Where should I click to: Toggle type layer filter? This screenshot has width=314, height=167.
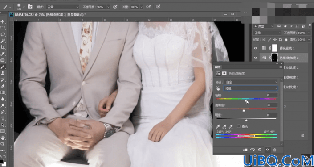coord(291,26)
